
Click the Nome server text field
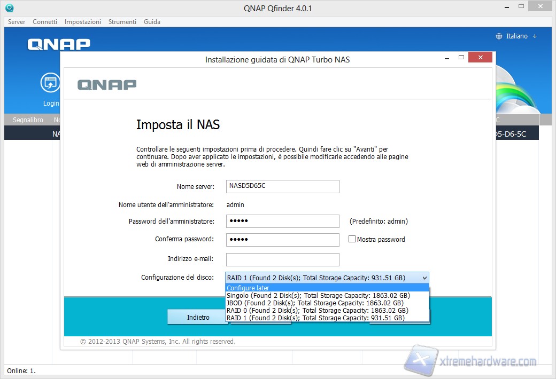pyautogui.click(x=282, y=186)
